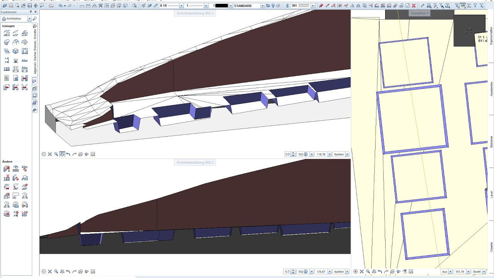This screenshot has width=494, height=278.
Task: Toggle navigation mode in ISQ:3 viewport toolbar
Action: [x=62, y=154]
